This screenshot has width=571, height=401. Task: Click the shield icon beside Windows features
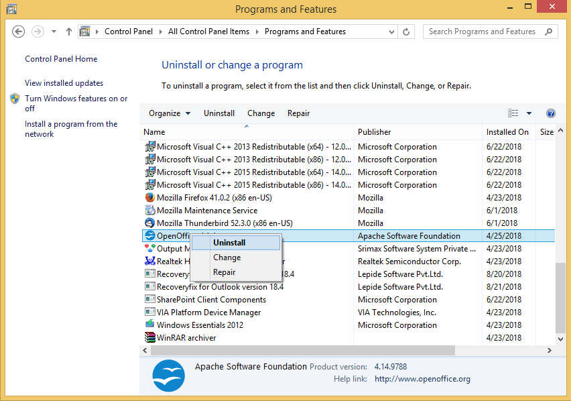click(x=15, y=99)
